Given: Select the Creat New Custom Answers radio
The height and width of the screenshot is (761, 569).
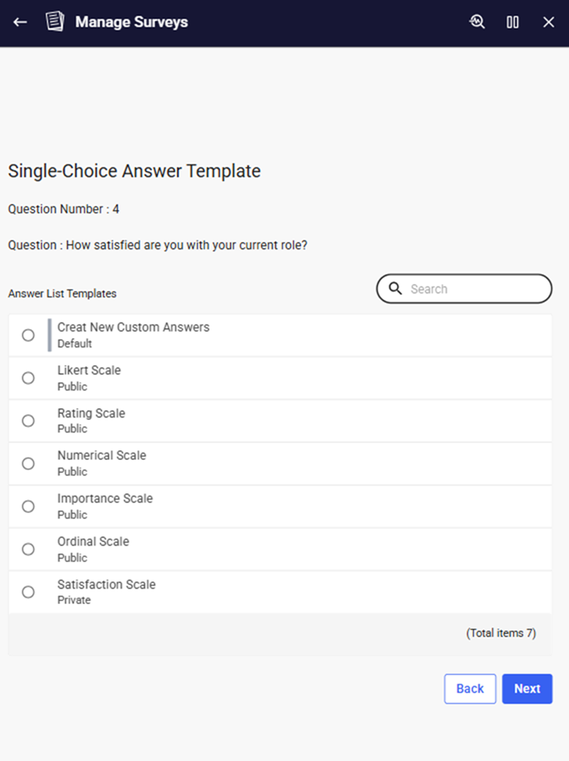Looking at the screenshot, I should coord(28,335).
